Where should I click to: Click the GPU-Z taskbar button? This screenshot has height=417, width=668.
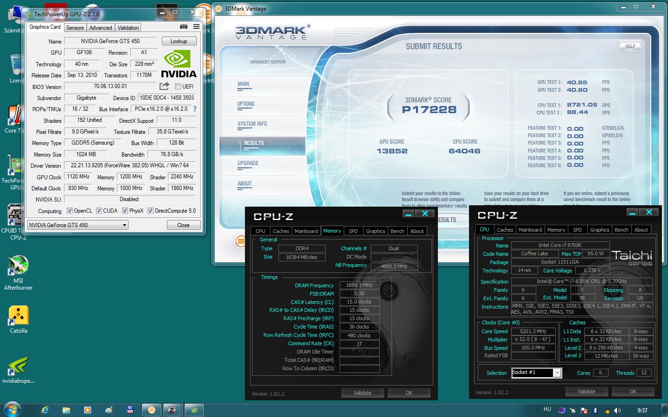194,410
